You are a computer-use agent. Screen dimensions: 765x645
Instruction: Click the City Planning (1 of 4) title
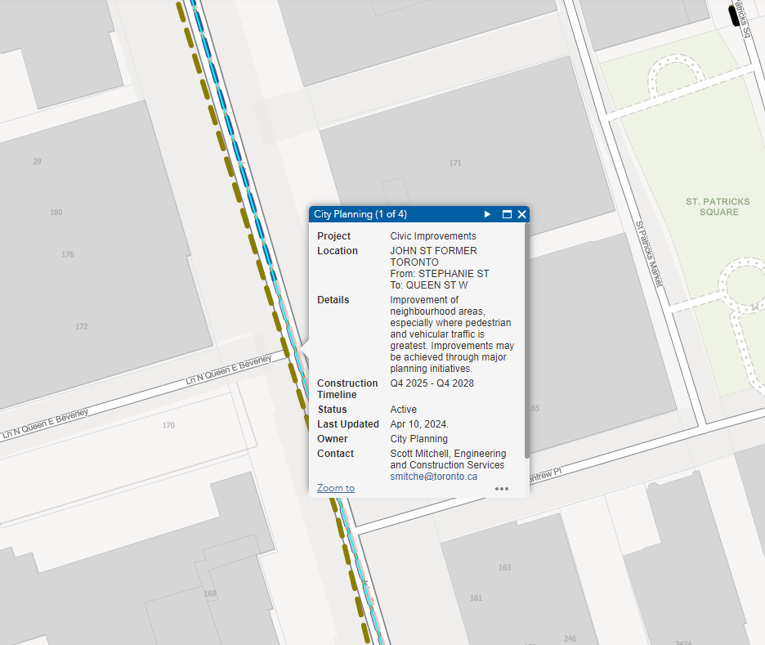click(x=360, y=214)
